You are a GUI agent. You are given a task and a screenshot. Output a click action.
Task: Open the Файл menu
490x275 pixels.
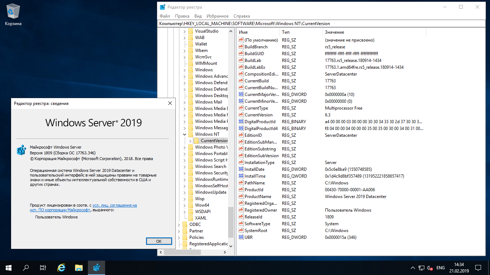(x=165, y=16)
